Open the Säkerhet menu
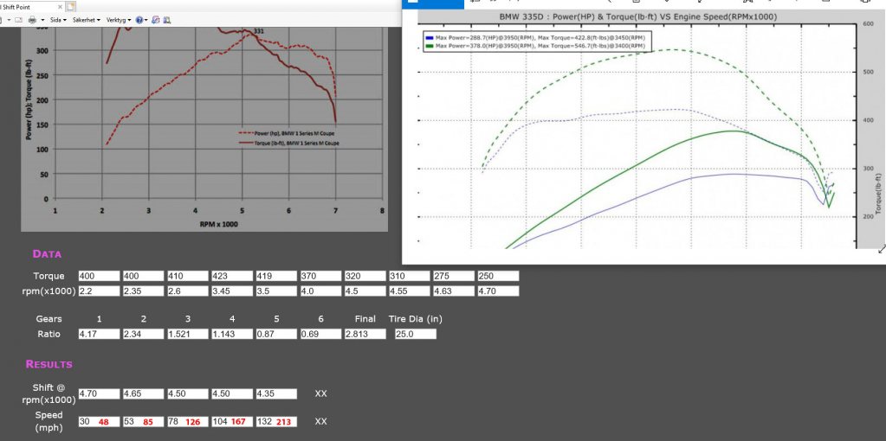Viewport: 886px width, 441px height. pyautogui.click(x=87, y=20)
